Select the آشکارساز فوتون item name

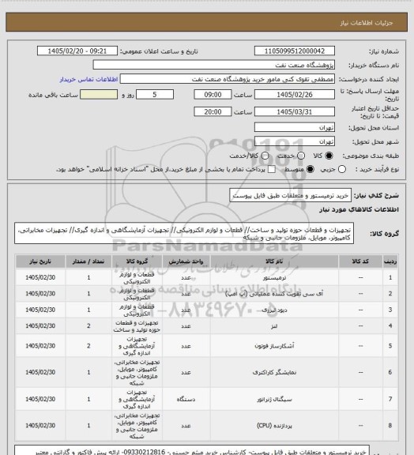pos(274,346)
